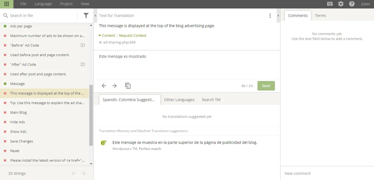Image resolution: width=374 pixels, height=180 pixels.
Task: Collapse the Context disclosure triangle
Action: coord(100,35)
